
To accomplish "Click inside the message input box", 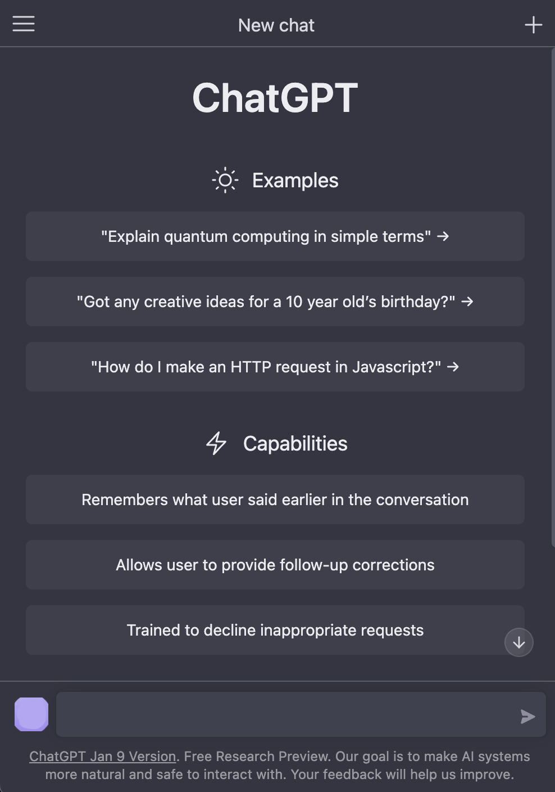I will coord(281,714).
